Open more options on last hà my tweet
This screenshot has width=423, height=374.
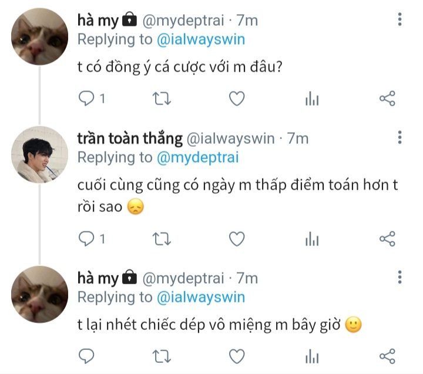(x=400, y=277)
